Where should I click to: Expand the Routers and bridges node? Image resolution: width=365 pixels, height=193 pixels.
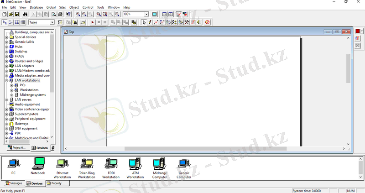tap(6, 61)
